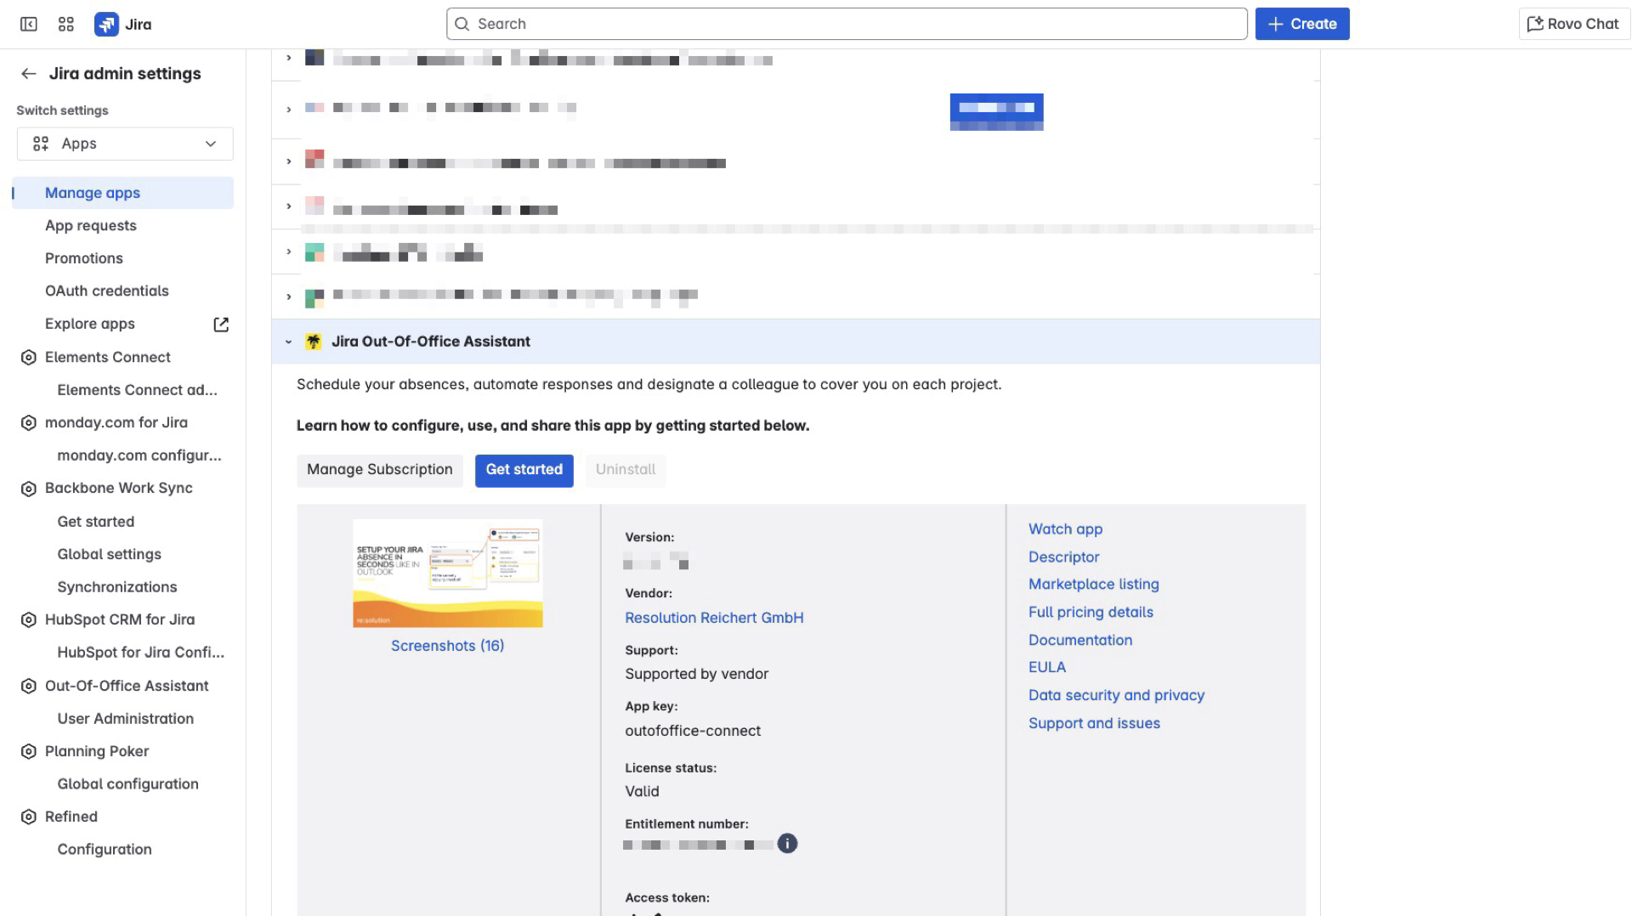Screen dimensions: 1632x916
Task: Click the entitlement number info icon
Action: 787,844
